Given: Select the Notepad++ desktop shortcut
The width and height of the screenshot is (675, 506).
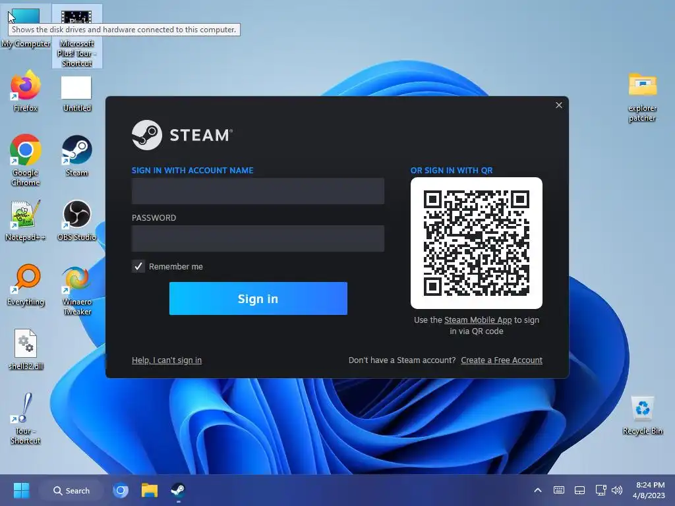Looking at the screenshot, I should click(x=26, y=220).
